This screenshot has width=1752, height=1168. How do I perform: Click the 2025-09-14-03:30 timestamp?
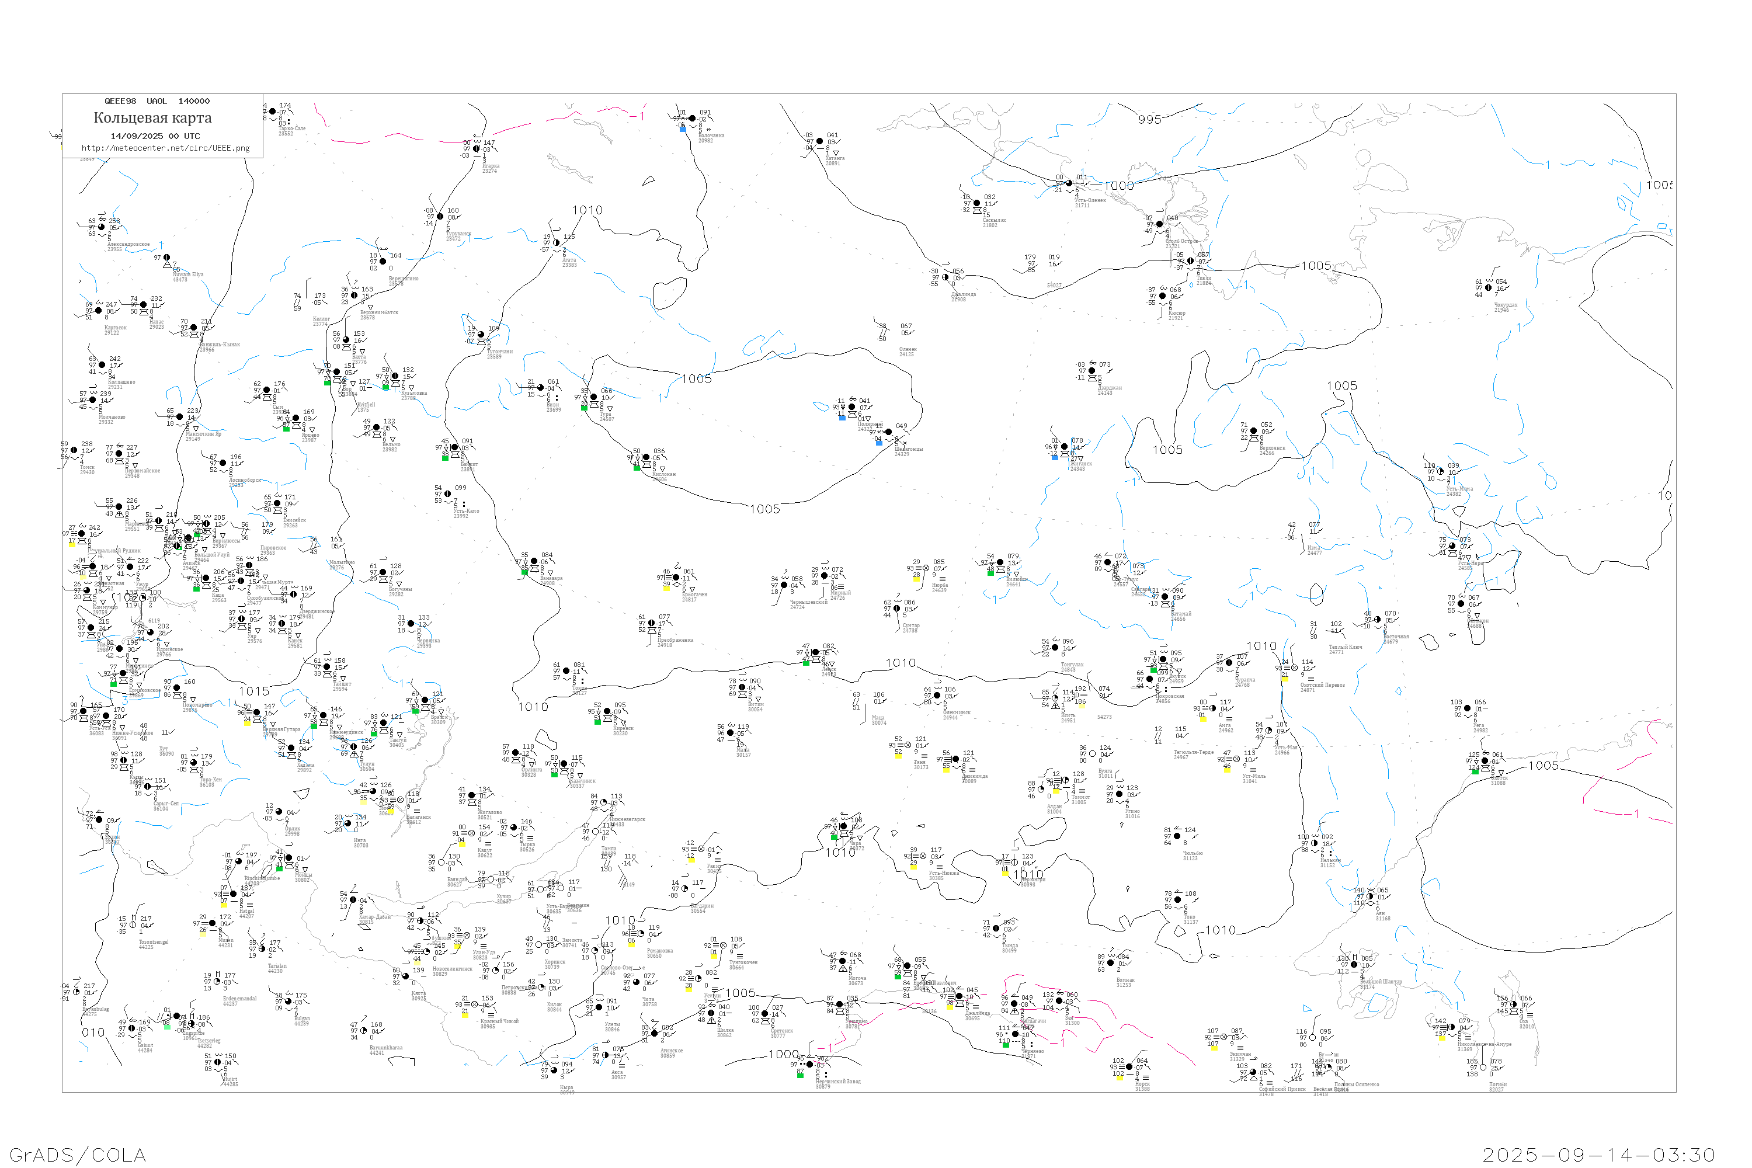coord(1598,1155)
